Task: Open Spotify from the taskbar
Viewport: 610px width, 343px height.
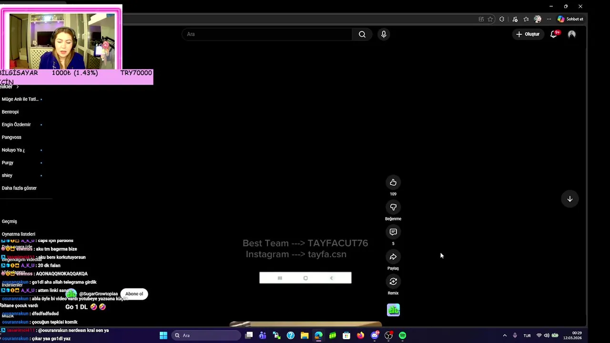Action: (403, 335)
